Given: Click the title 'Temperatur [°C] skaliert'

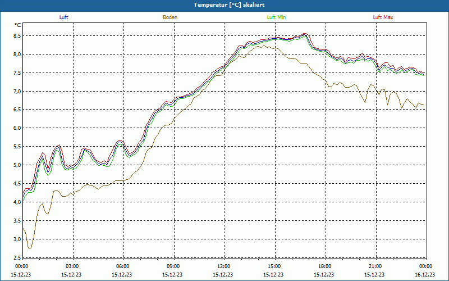Looking at the screenshot, I should pos(229,5).
